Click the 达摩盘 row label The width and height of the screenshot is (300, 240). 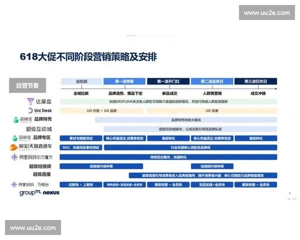pos(43,101)
